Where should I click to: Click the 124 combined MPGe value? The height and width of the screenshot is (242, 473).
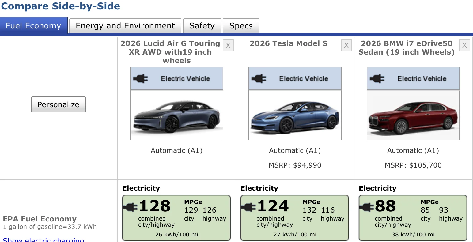(273, 206)
